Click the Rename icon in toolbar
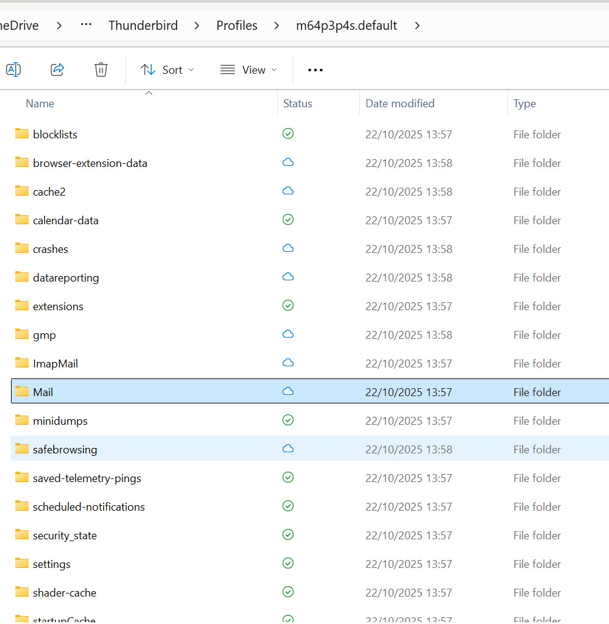 click(13, 69)
